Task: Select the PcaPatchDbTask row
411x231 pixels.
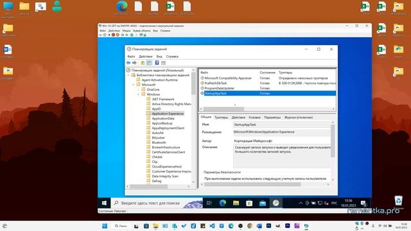Action: point(268,83)
